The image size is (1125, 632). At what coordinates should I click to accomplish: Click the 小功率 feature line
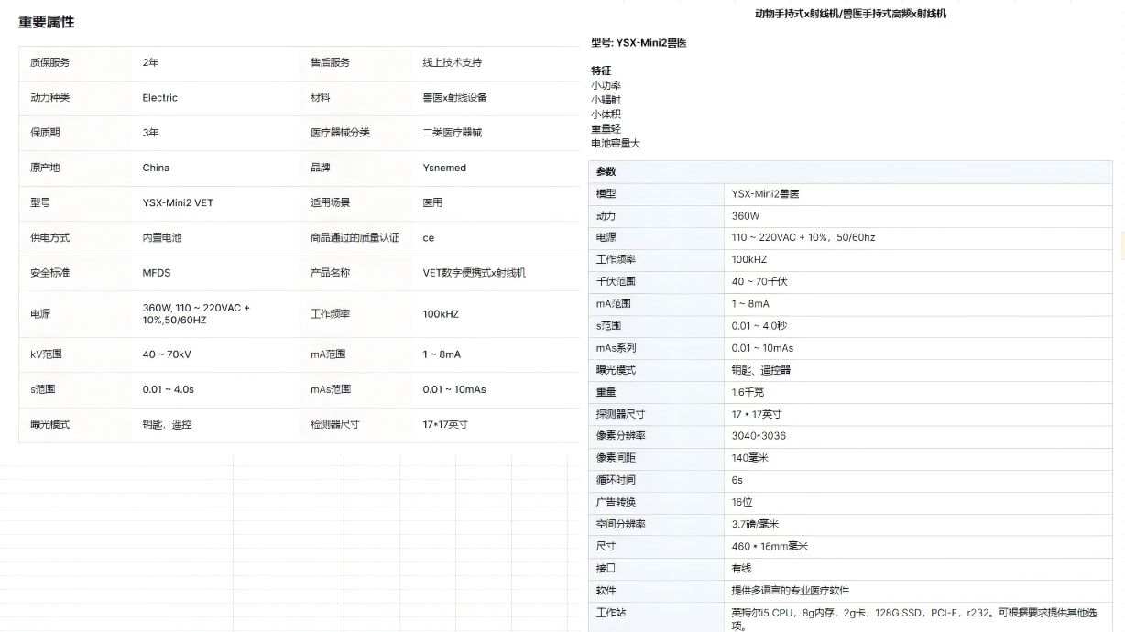point(606,85)
